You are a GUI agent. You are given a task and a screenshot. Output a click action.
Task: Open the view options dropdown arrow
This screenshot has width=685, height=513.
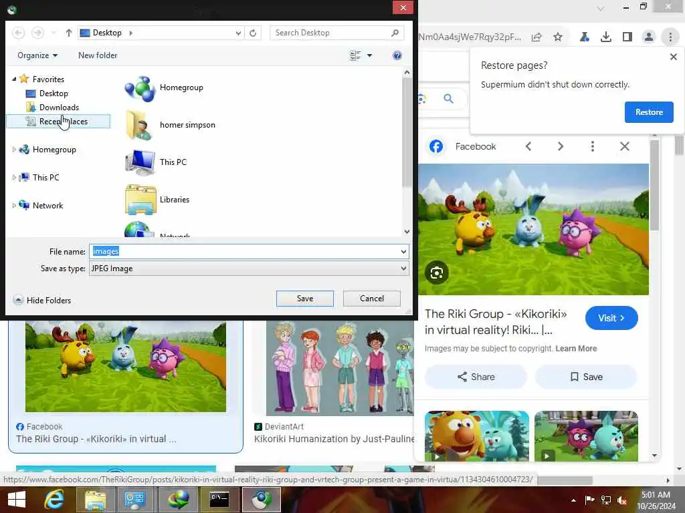[369, 55]
